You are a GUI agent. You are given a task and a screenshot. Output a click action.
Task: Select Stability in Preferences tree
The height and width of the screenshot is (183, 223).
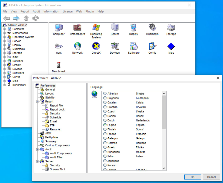[50, 97]
